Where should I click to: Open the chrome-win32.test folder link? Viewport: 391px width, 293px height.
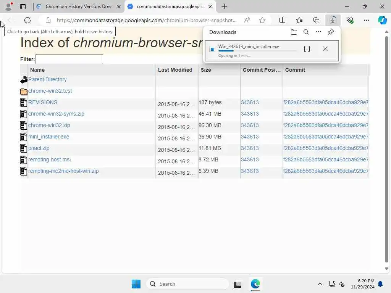tap(50, 91)
